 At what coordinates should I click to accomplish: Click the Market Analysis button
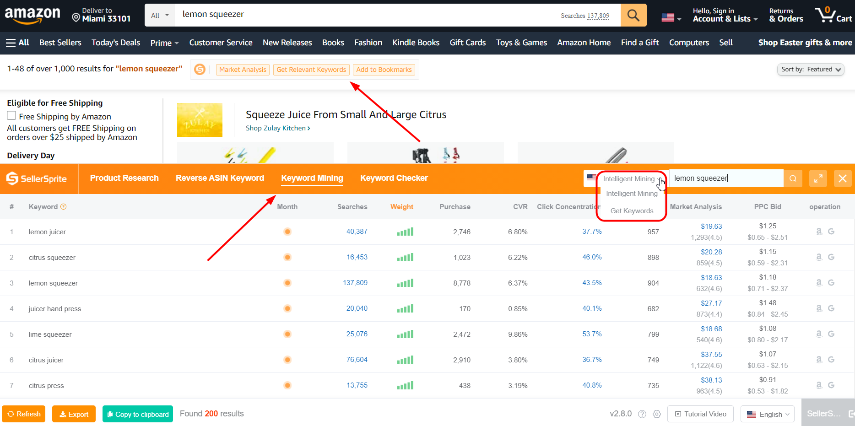pyautogui.click(x=243, y=70)
